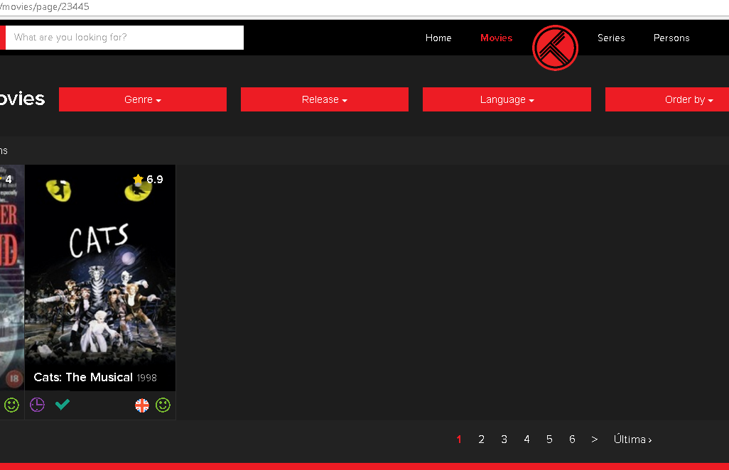This screenshot has height=470, width=729.
Task: Go to the Home menu item
Action: (438, 38)
